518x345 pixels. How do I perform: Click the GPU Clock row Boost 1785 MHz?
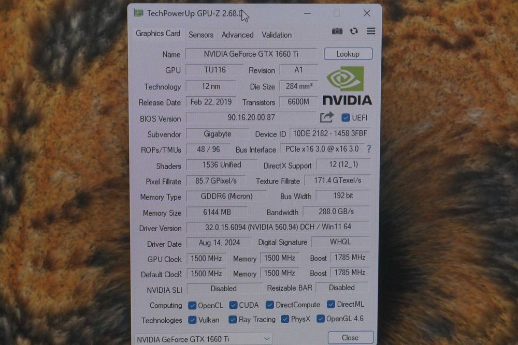pos(350,257)
